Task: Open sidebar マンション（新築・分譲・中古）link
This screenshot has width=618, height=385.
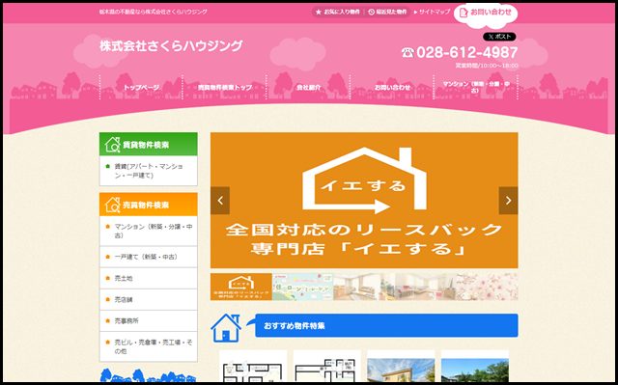Action: point(148,231)
